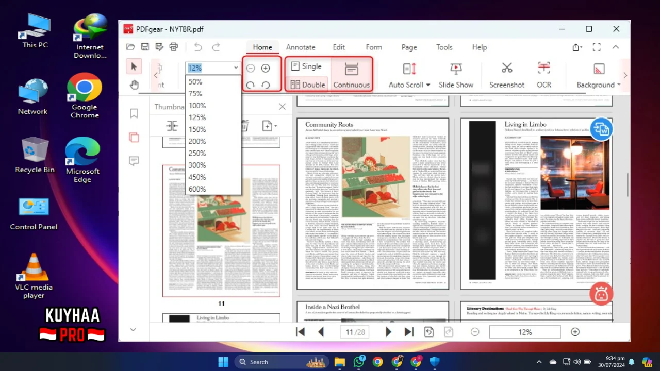Run OCR on the document
The image size is (660, 371).
[544, 75]
